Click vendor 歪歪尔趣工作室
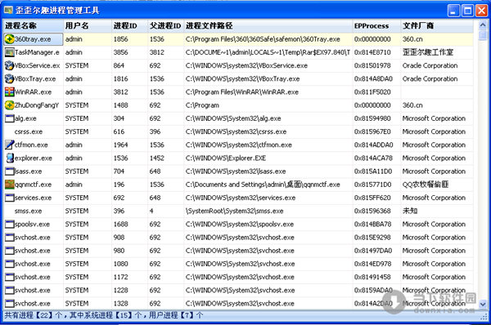 (x=428, y=52)
